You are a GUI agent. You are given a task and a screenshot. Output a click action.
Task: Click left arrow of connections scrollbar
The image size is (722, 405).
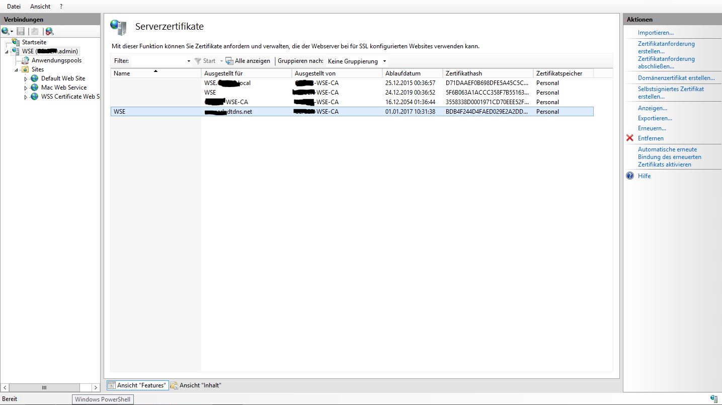[x=5, y=387]
